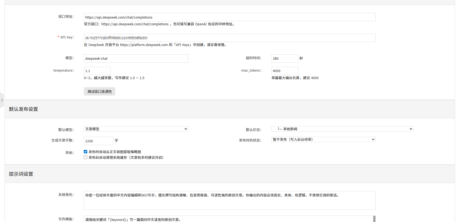Click the 提示词设置 section heading
The height and width of the screenshot is (222, 457).
pyautogui.click(x=21, y=174)
